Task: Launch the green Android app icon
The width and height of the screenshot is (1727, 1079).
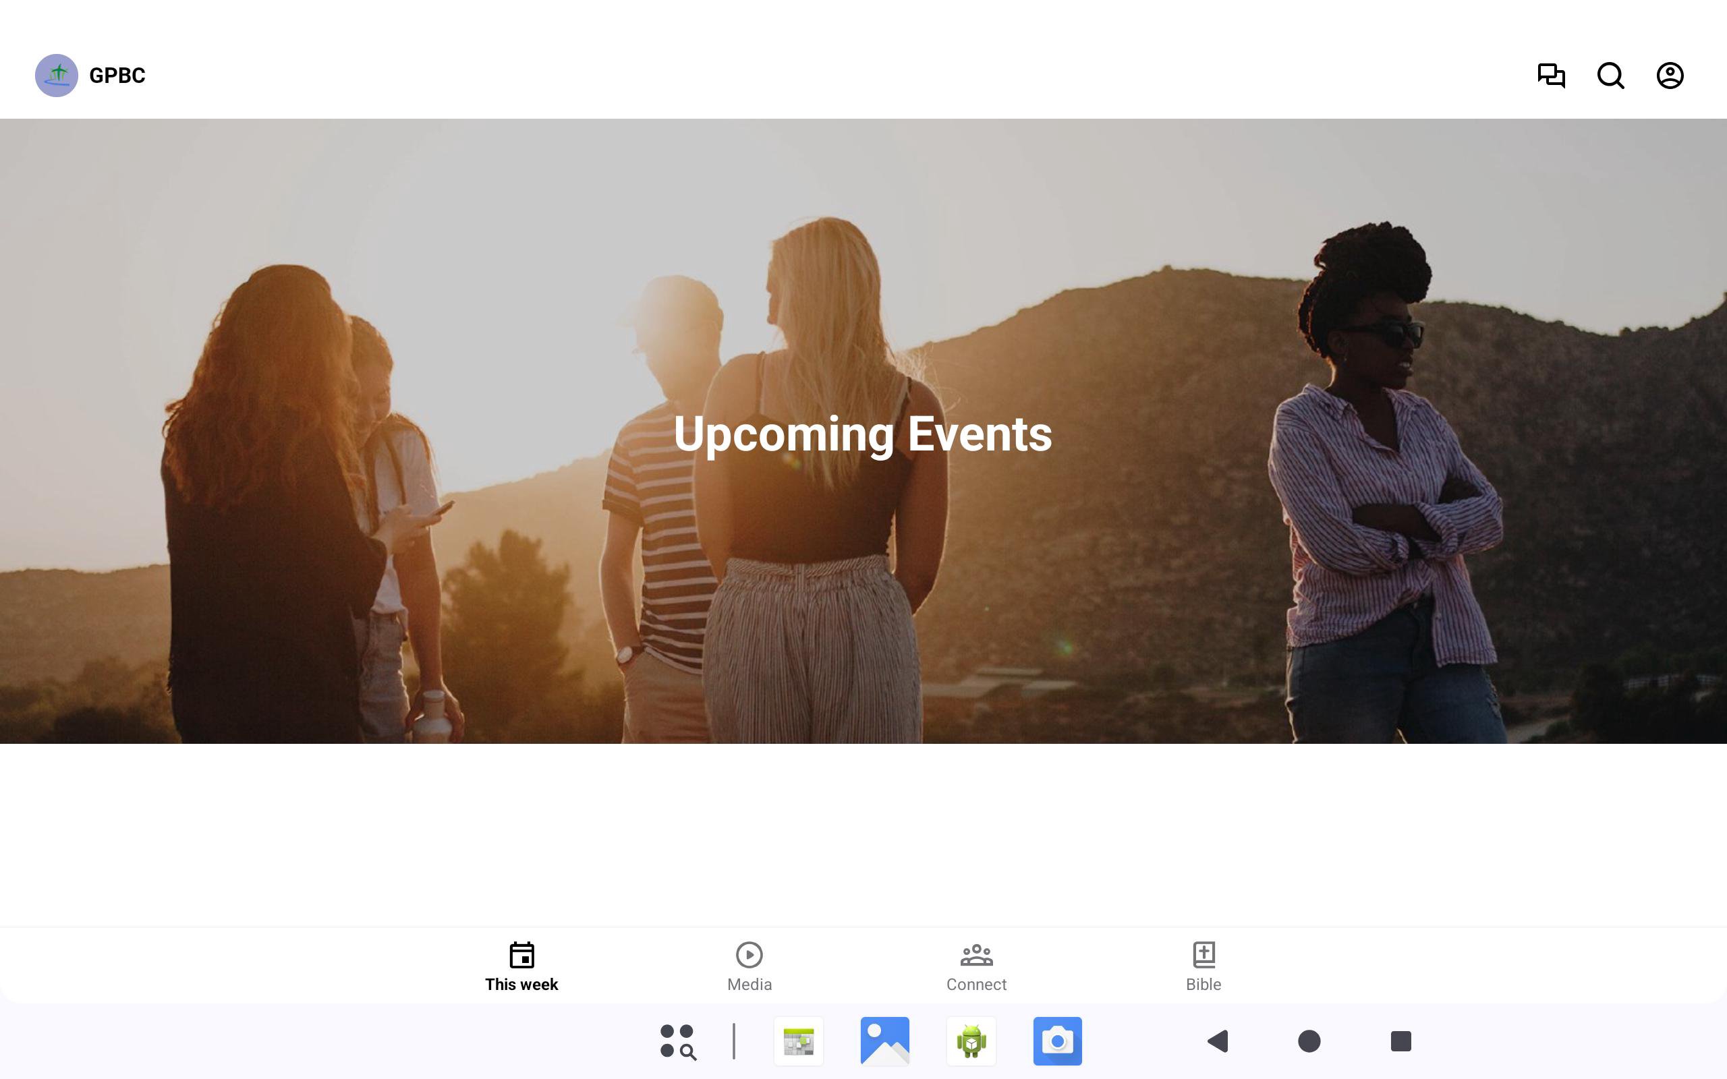Action: [971, 1041]
